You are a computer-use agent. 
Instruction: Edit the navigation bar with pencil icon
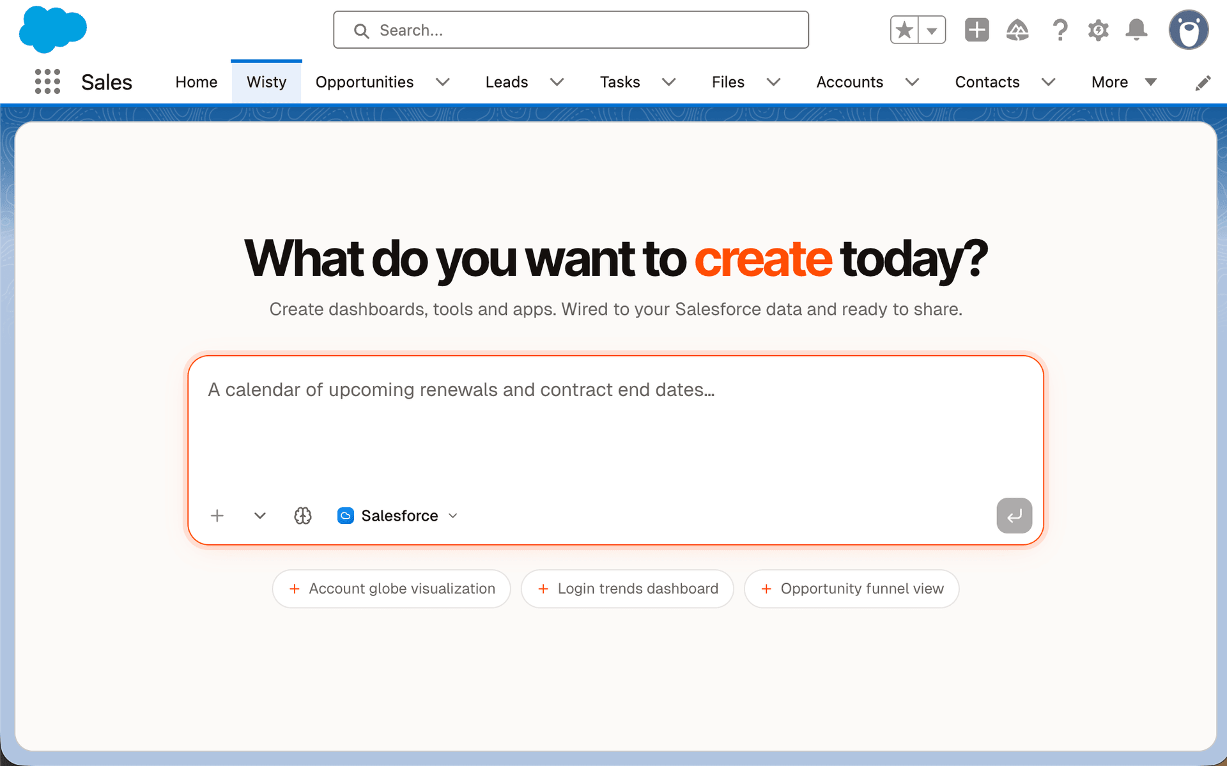[1203, 82]
